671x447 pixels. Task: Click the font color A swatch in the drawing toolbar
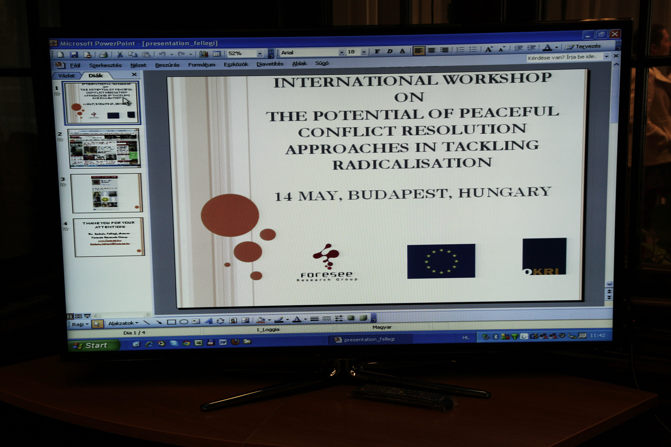(x=296, y=320)
